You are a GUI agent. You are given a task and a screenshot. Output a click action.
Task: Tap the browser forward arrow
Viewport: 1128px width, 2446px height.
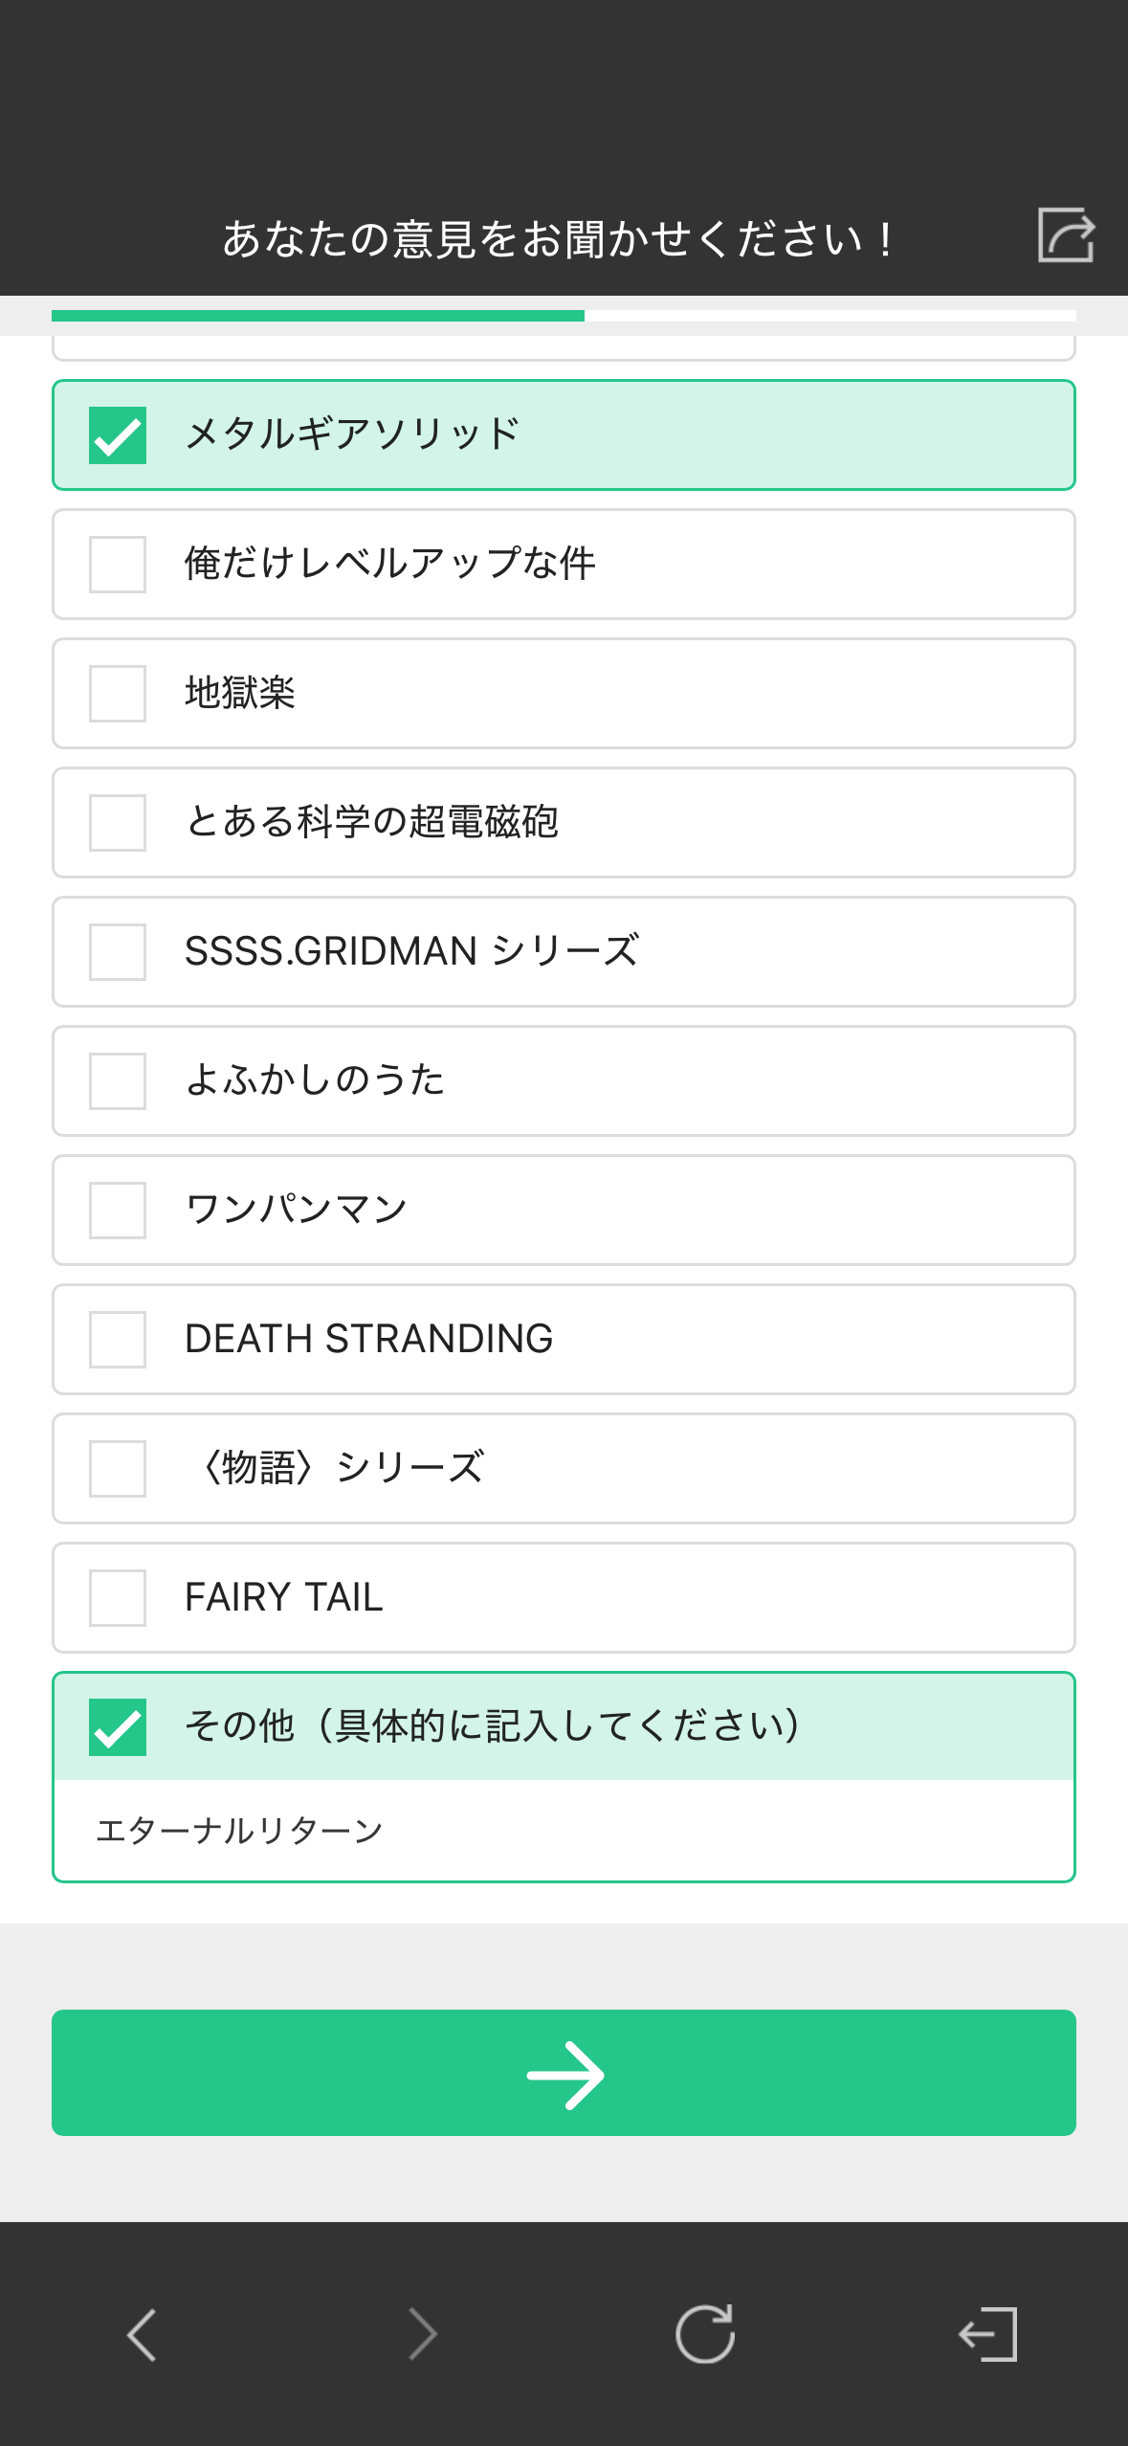click(x=423, y=2334)
